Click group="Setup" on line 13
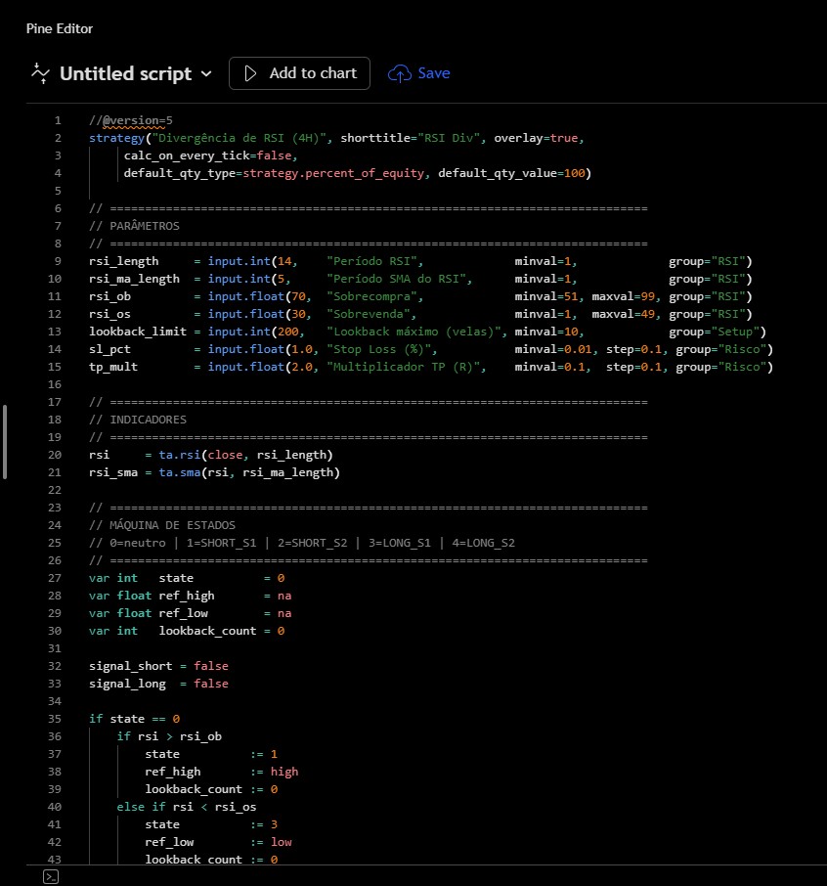 (714, 332)
